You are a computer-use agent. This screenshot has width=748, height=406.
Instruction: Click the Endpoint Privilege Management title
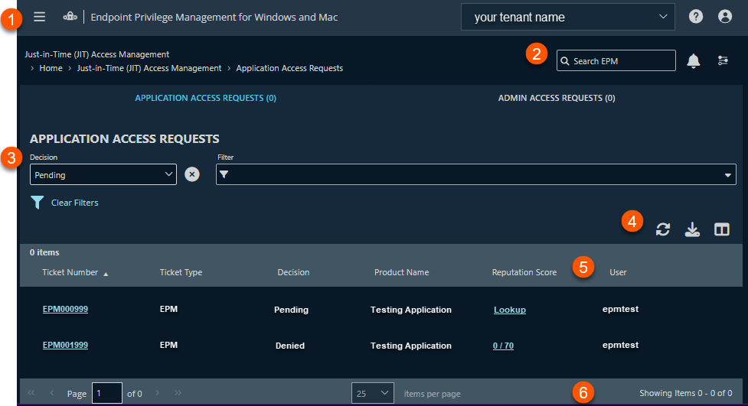pos(214,17)
